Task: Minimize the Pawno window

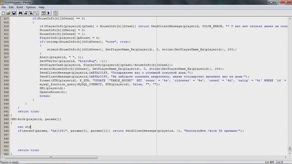Action: tap(271, 2)
